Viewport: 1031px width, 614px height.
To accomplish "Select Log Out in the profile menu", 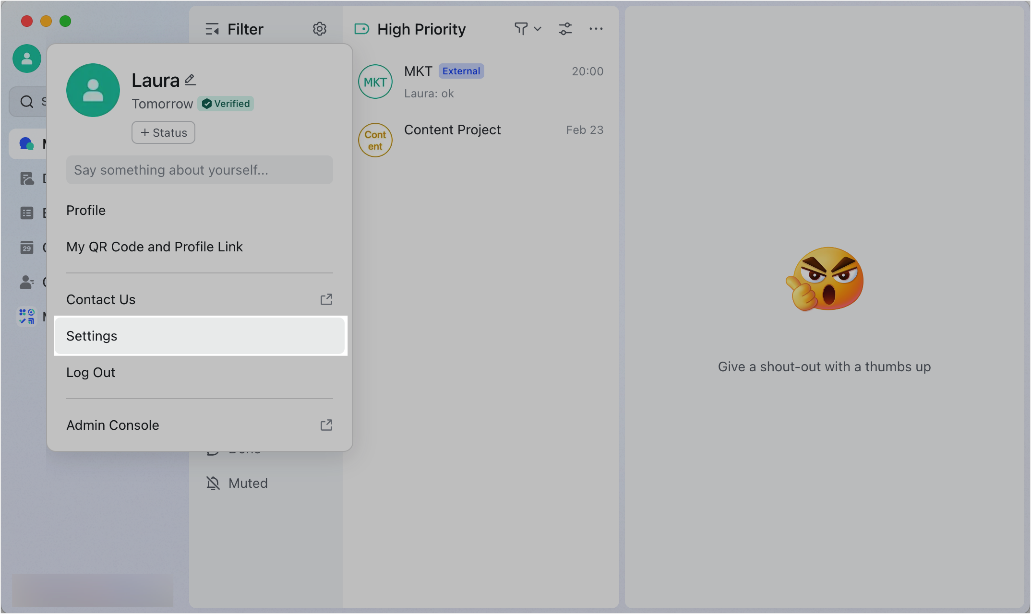I will (x=91, y=372).
